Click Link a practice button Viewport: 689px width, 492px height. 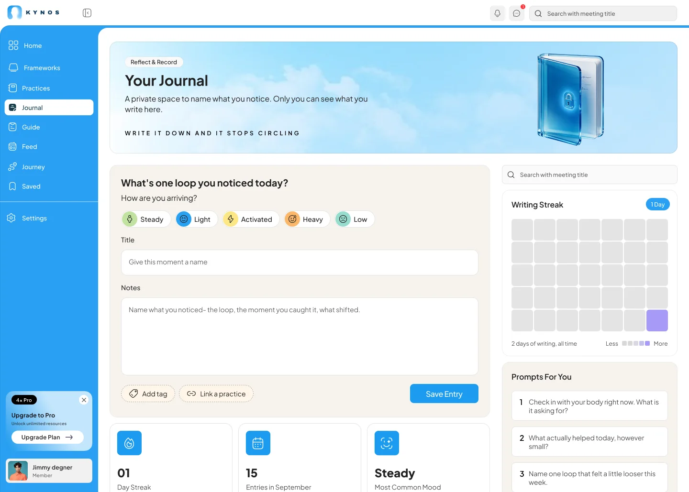[x=216, y=394]
